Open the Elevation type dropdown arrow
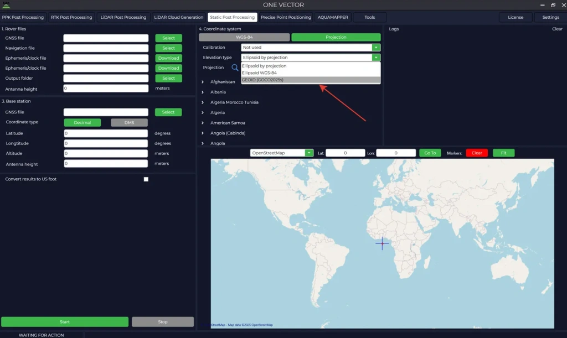The image size is (567, 338). (375, 57)
